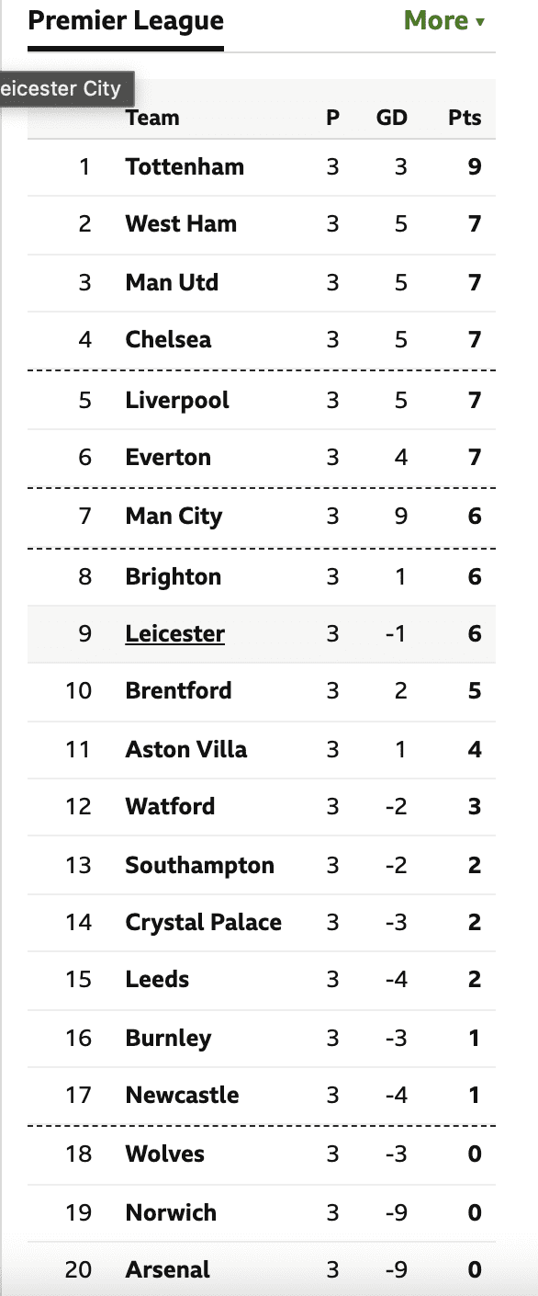Click Brentford in the table
Image resolution: width=538 pixels, height=1296 pixels.
[x=178, y=690]
